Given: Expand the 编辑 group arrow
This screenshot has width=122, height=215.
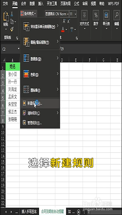Looking at the screenshot, I should tap(117, 29).
